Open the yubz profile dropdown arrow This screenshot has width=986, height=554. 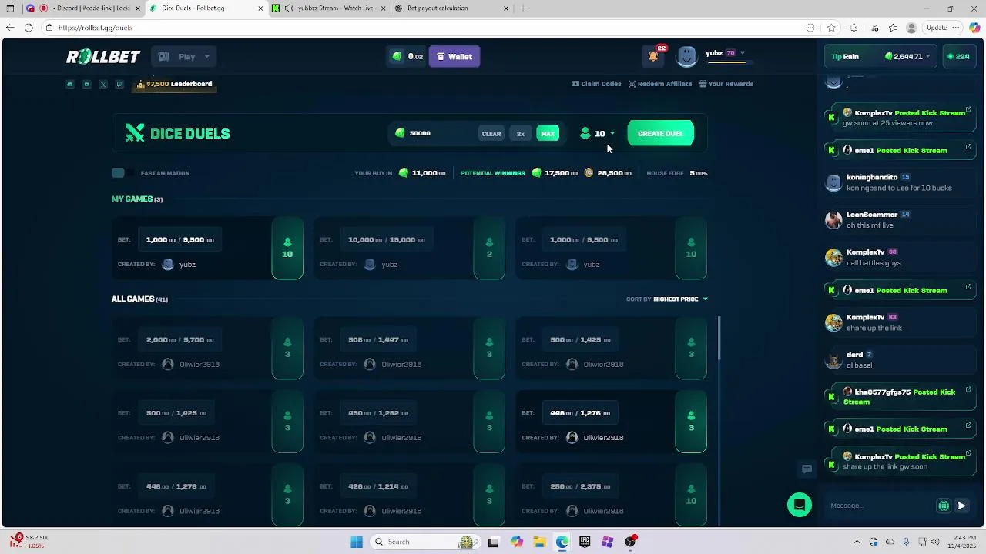click(x=743, y=53)
